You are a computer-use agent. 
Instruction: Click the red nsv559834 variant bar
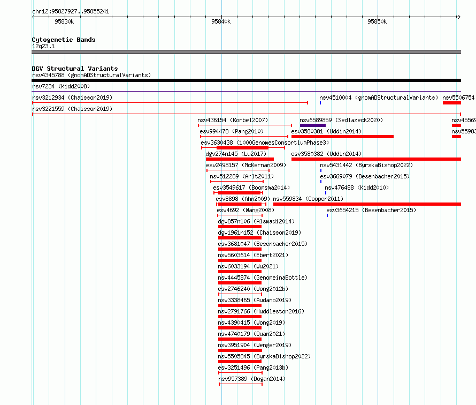pyautogui.click(x=367, y=204)
